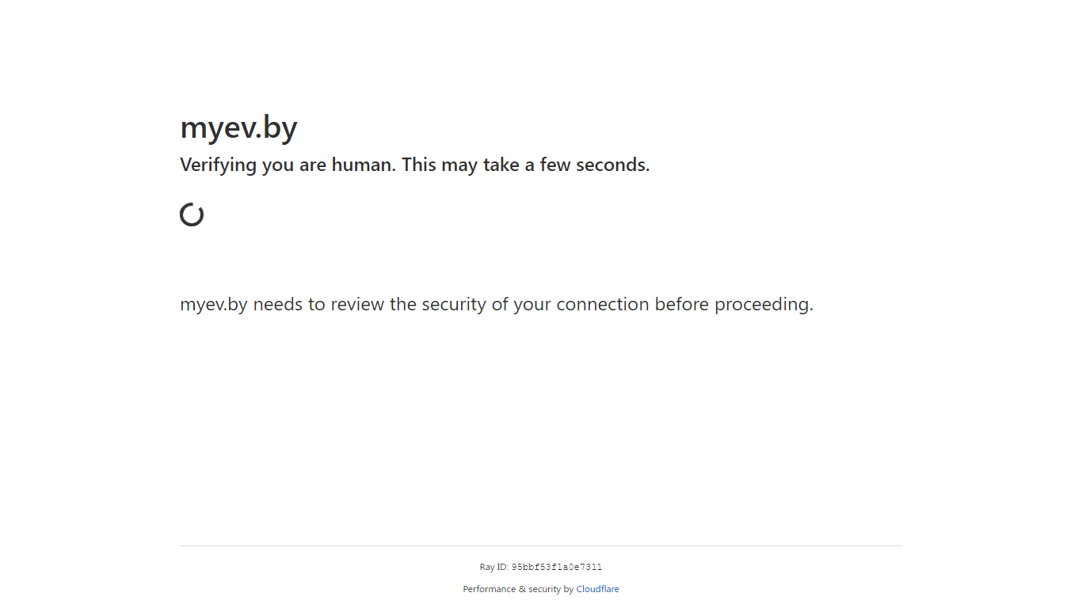Click the word "security" in the paragraph

pos(454,305)
